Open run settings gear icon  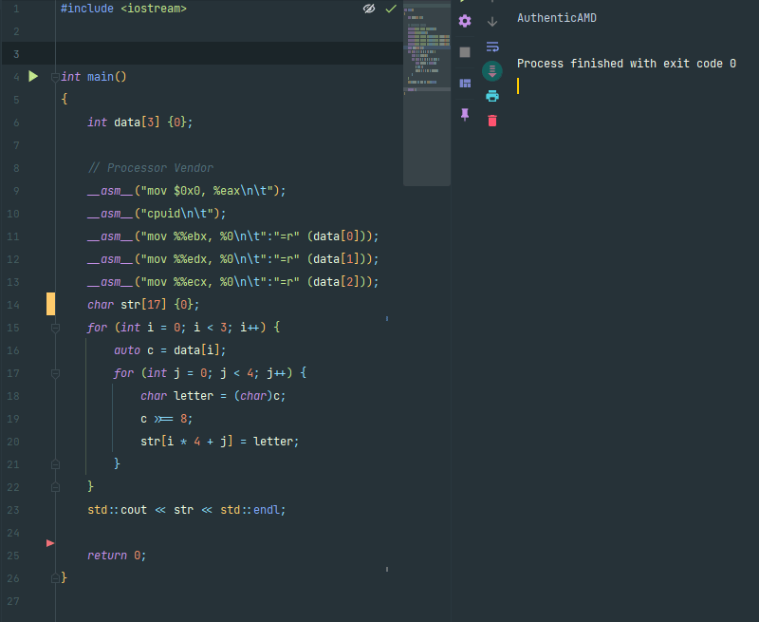tap(465, 21)
